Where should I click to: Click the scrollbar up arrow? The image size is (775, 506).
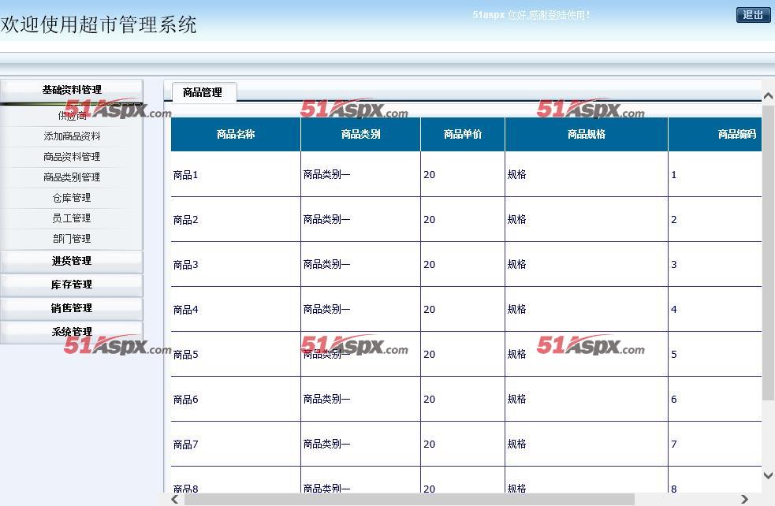[767, 95]
